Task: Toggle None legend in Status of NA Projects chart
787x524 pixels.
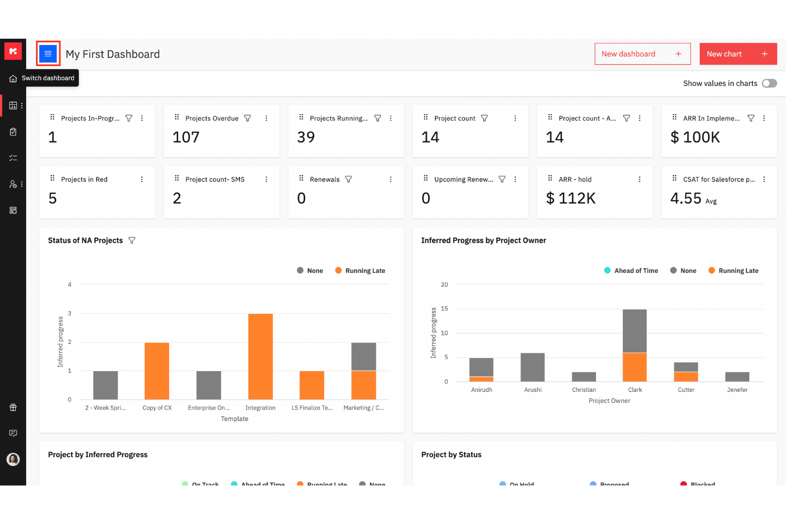Action: 310,271
